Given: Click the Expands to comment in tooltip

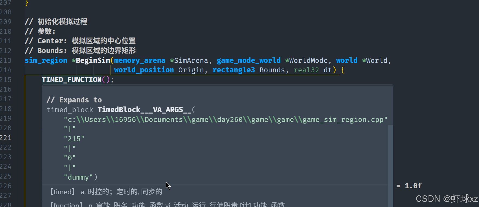Looking at the screenshot, I should (x=74, y=100).
